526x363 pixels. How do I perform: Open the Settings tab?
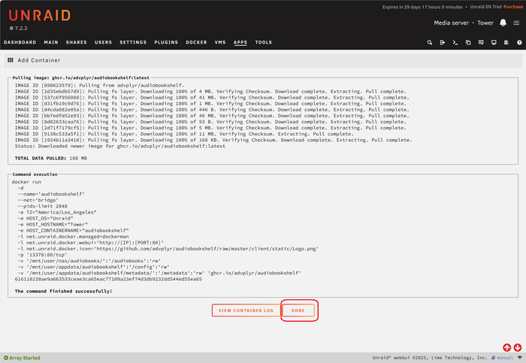click(x=133, y=43)
